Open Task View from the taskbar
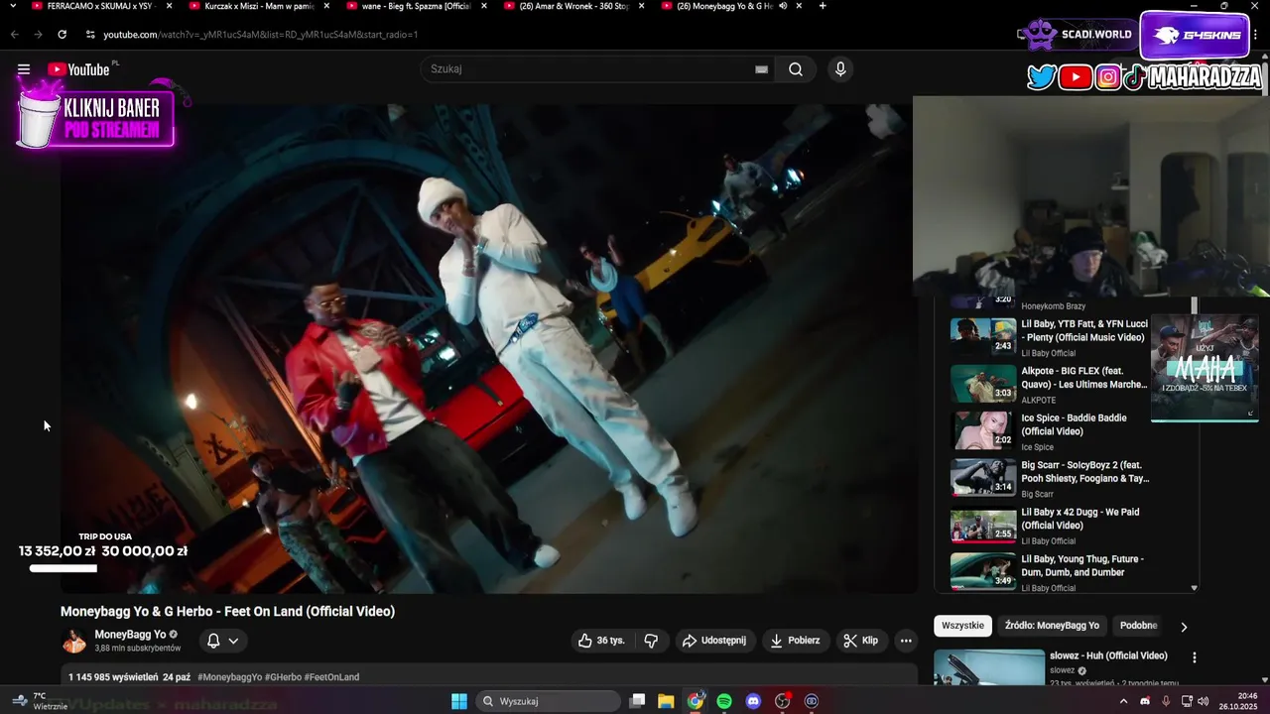Image resolution: width=1270 pixels, height=714 pixels. coord(637,701)
